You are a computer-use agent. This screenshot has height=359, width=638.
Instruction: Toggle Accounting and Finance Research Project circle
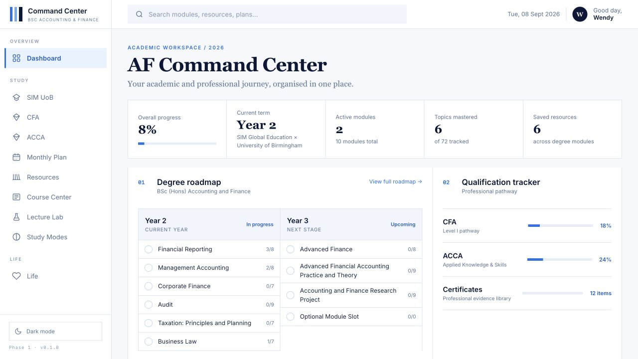pos(291,295)
